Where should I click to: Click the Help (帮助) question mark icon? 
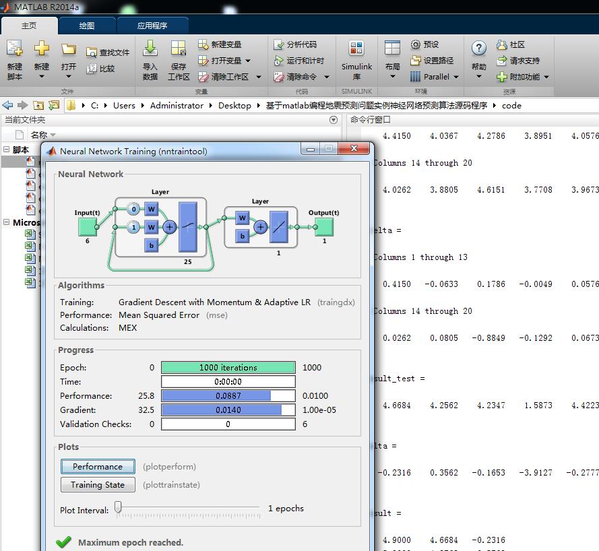pos(478,48)
